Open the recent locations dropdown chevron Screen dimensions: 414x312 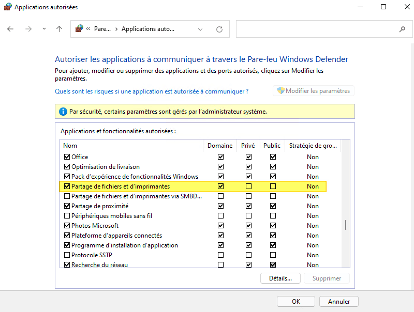pyautogui.click(x=44, y=29)
